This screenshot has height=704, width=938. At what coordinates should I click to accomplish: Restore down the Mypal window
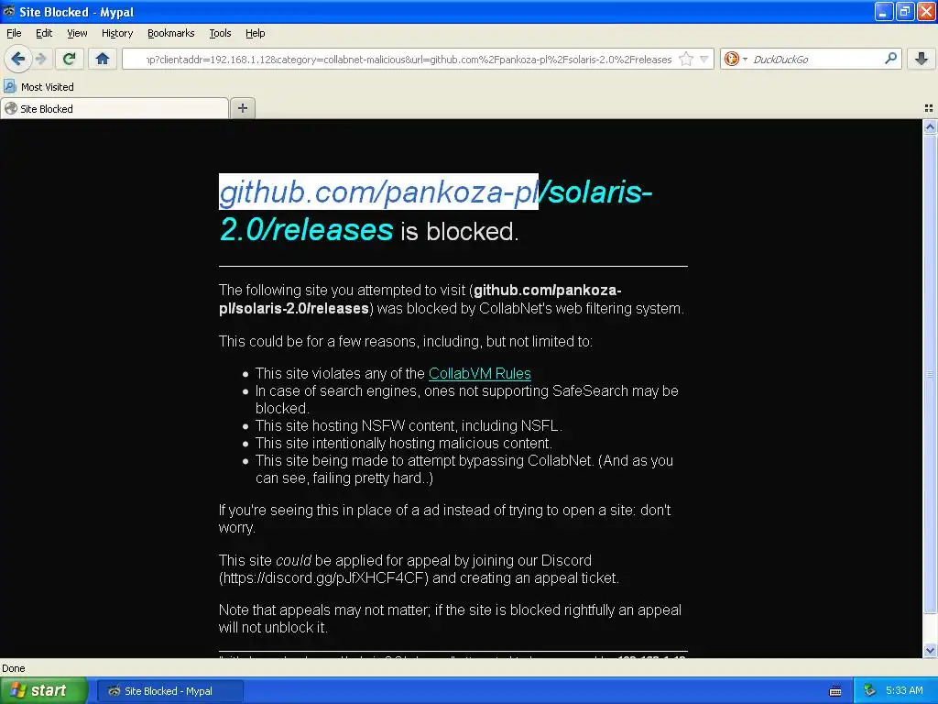(x=905, y=11)
